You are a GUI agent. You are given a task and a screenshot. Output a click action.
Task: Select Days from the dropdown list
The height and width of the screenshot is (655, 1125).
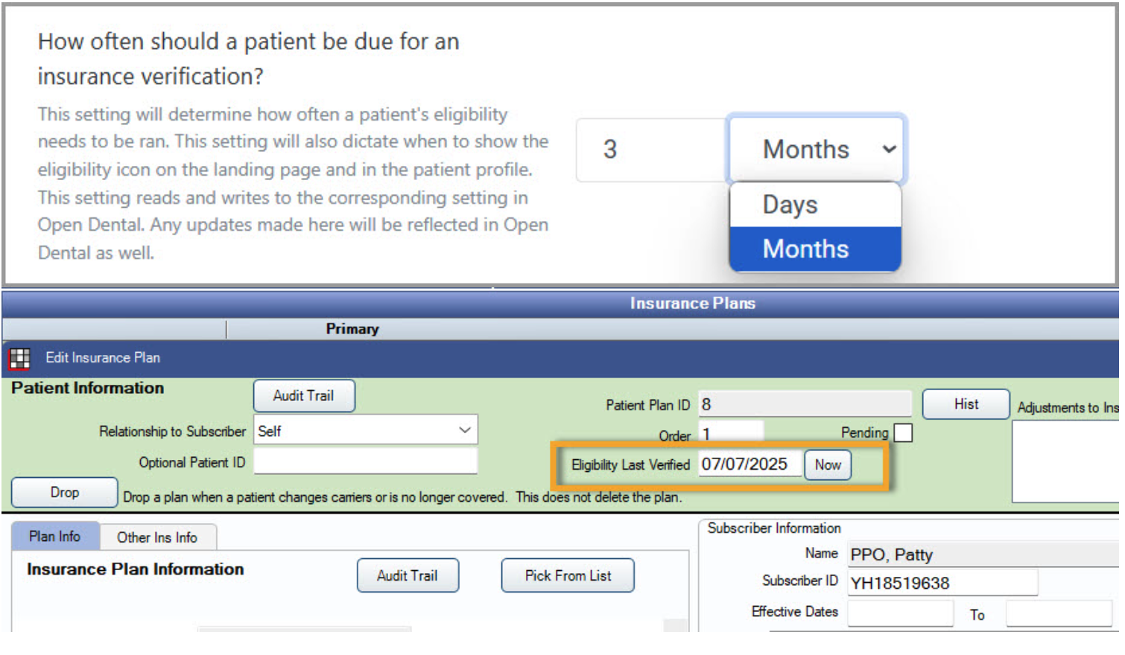point(816,205)
